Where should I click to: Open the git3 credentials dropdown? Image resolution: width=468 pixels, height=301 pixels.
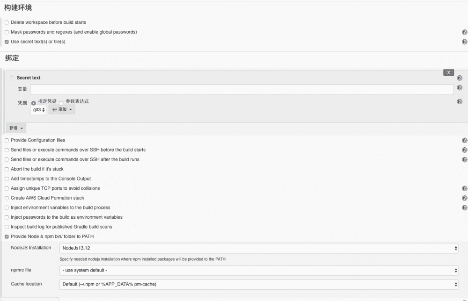coord(38,110)
